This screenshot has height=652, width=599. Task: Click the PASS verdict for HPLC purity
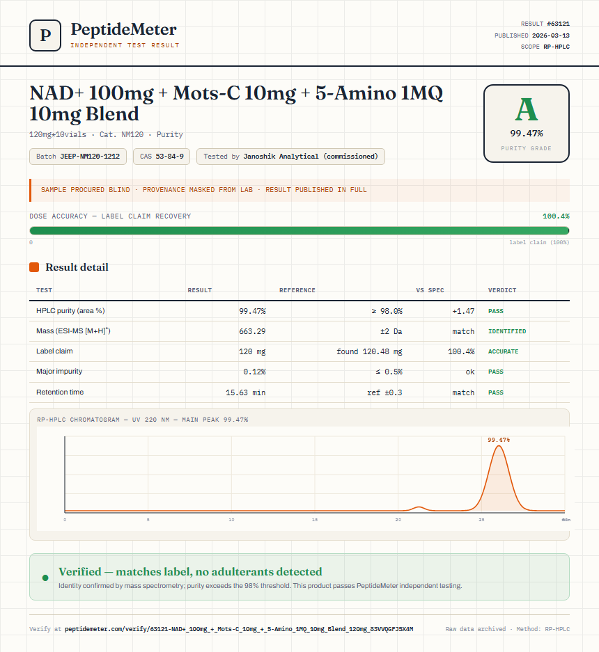coord(496,311)
